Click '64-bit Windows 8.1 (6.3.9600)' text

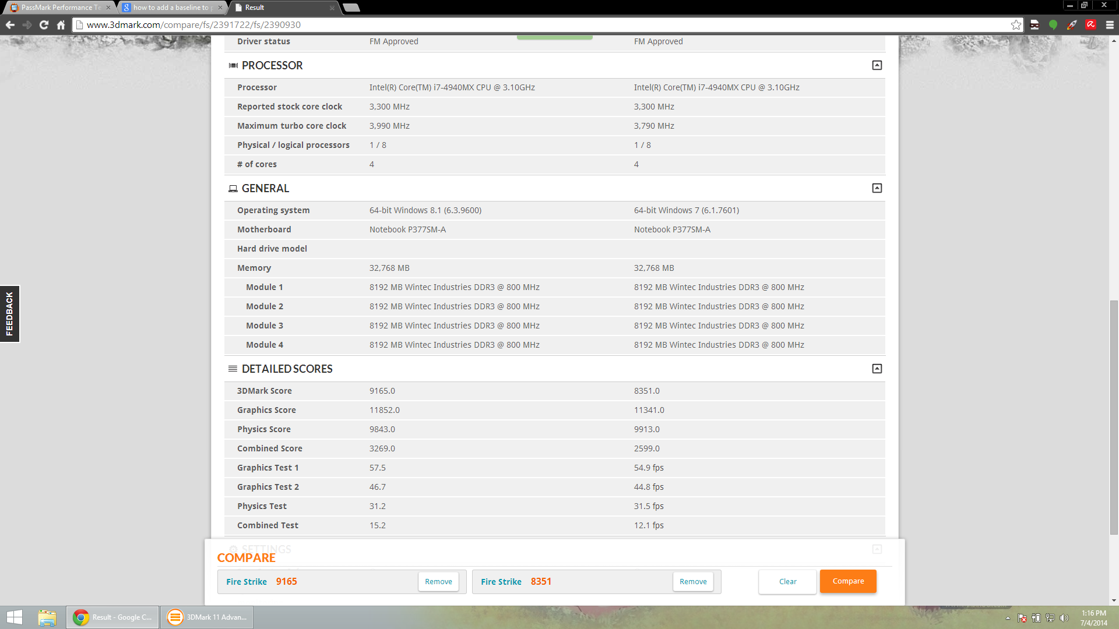425,210
